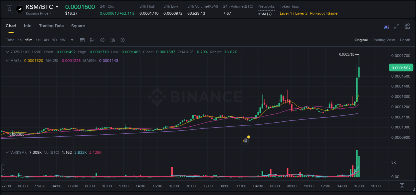416x195 pixels.
Task: Select the 15m timeframe interval
Action: pyautogui.click(x=29, y=40)
